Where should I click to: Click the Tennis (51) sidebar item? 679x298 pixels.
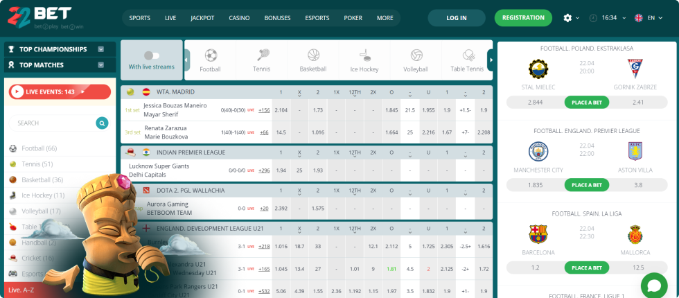pos(31,164)
